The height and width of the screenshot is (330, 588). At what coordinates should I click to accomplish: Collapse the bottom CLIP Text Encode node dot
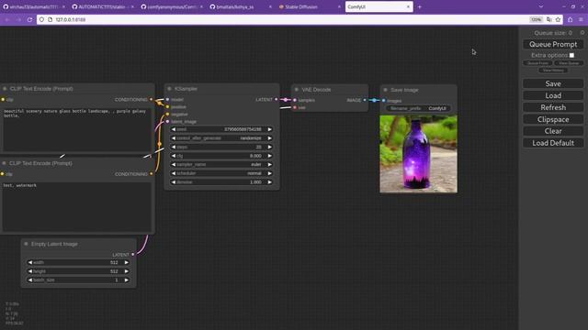(4, 163)
